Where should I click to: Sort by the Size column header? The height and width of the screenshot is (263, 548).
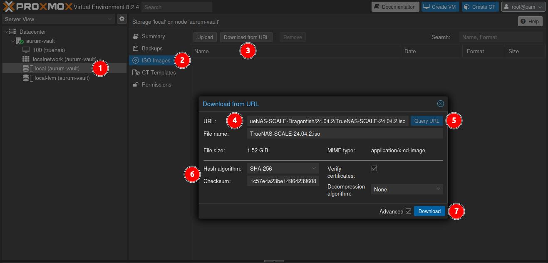(x=525, y=51)
